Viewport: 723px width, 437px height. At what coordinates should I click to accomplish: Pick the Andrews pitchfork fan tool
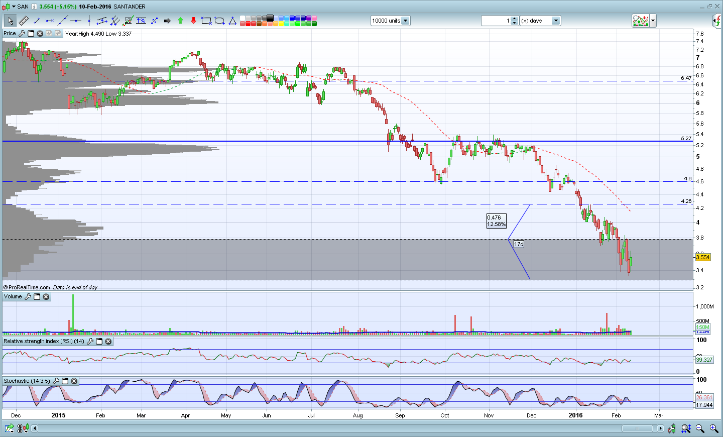click(x=115, y=21)
